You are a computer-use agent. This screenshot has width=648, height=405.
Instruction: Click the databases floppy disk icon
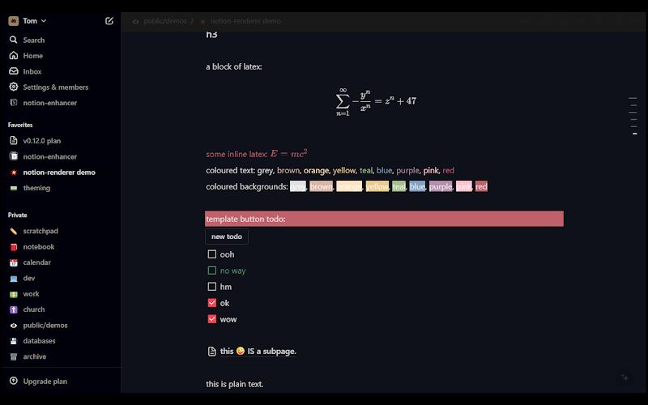pos(14,341)
